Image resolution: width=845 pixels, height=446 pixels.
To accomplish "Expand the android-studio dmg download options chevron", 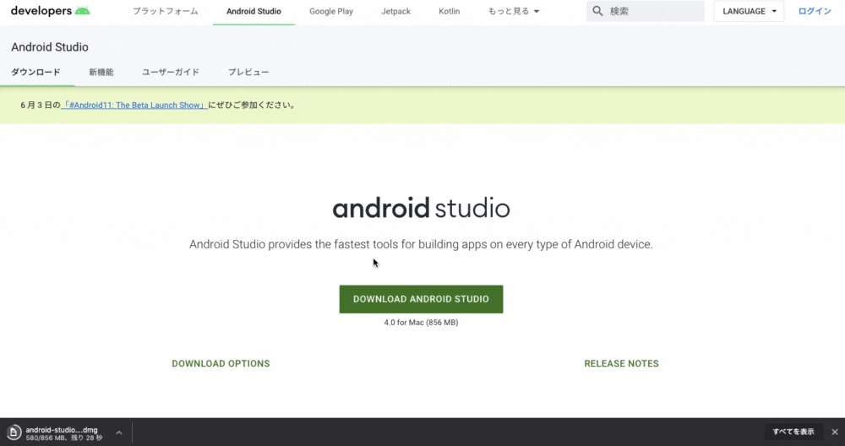I will click(119, 432).
